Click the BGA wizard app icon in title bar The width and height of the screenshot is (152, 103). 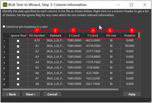tap(5, 5)
